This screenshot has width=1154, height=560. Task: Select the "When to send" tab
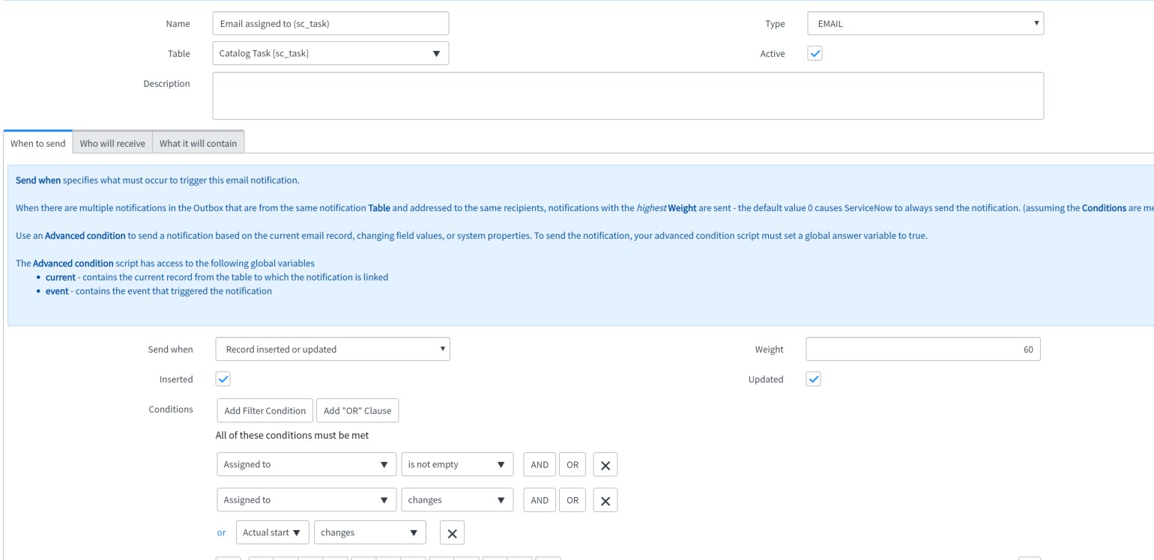coord(38,143)
